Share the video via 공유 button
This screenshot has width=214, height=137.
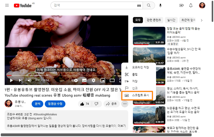click(x=112, y=104)
